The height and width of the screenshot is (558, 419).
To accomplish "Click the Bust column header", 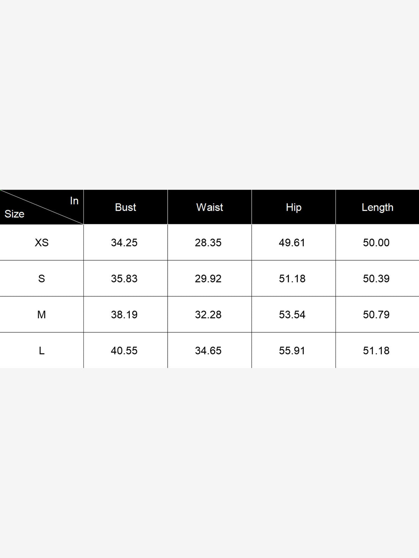I will coord(125,207).
